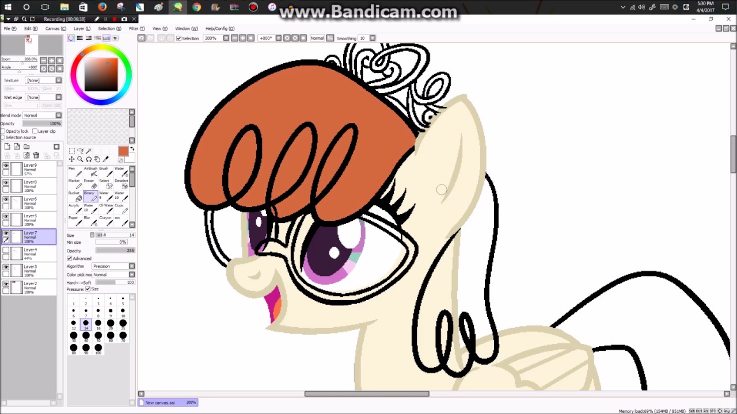This screenshot has width=737, height=414.
Task: Show the color wheel panel
Action: click(x=71, y=38)
